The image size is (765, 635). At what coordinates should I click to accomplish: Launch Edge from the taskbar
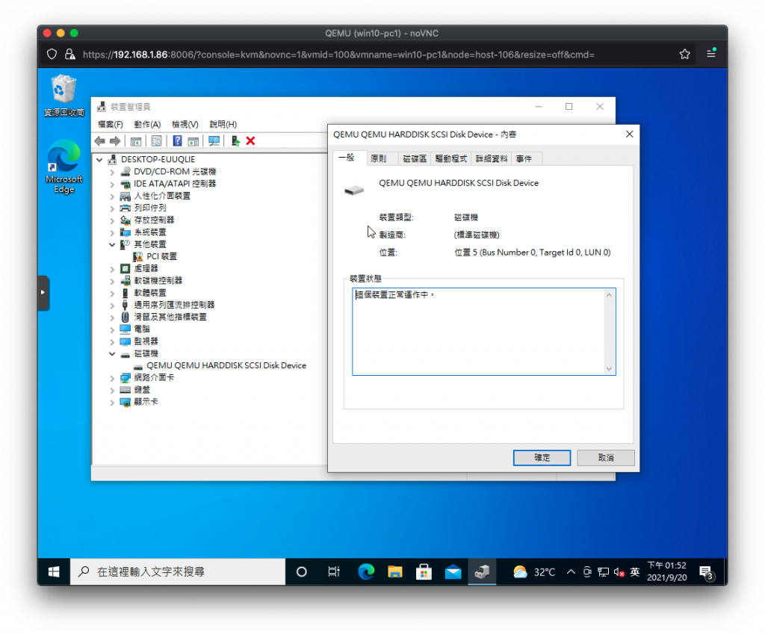coord(366,571)
